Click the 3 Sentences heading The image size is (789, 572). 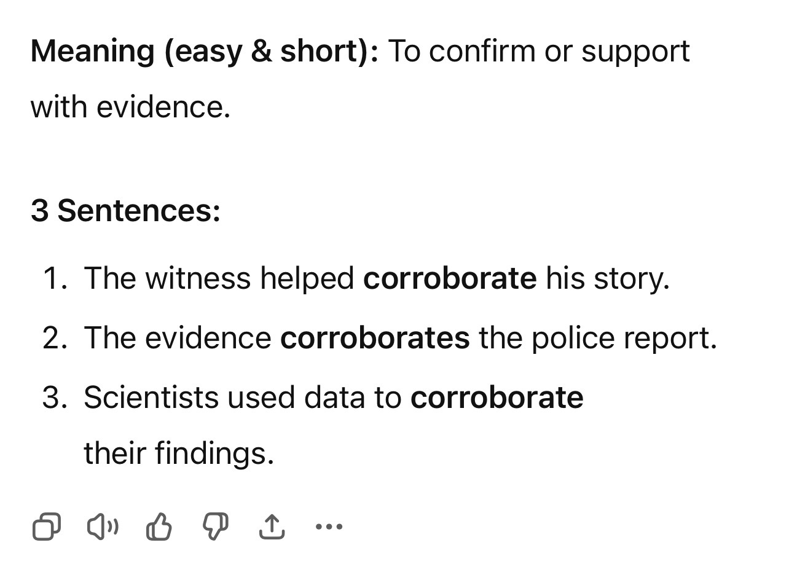(125, 211)
